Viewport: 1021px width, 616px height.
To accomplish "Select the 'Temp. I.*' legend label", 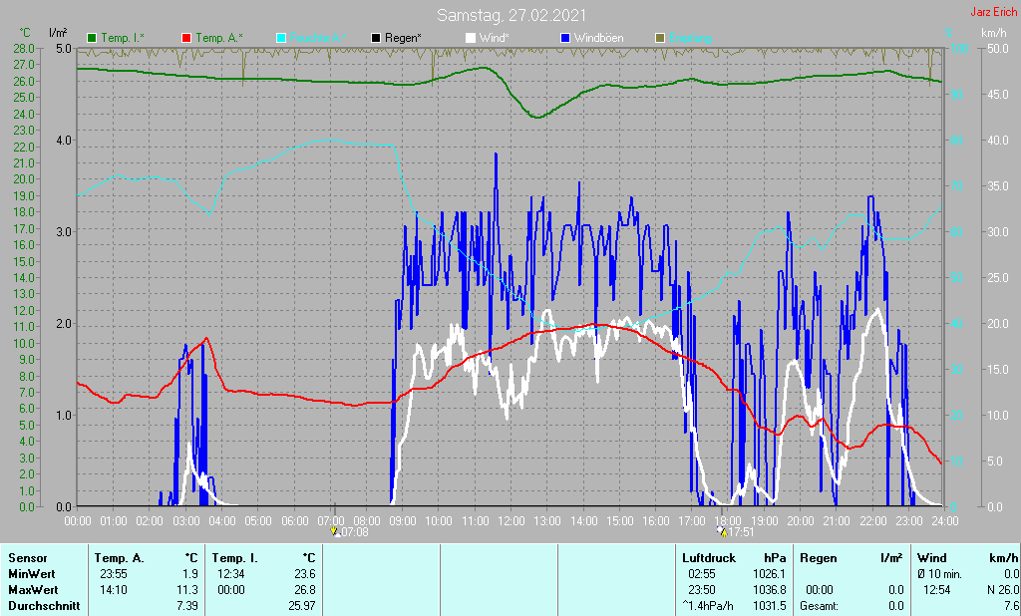I will (123, 38).
